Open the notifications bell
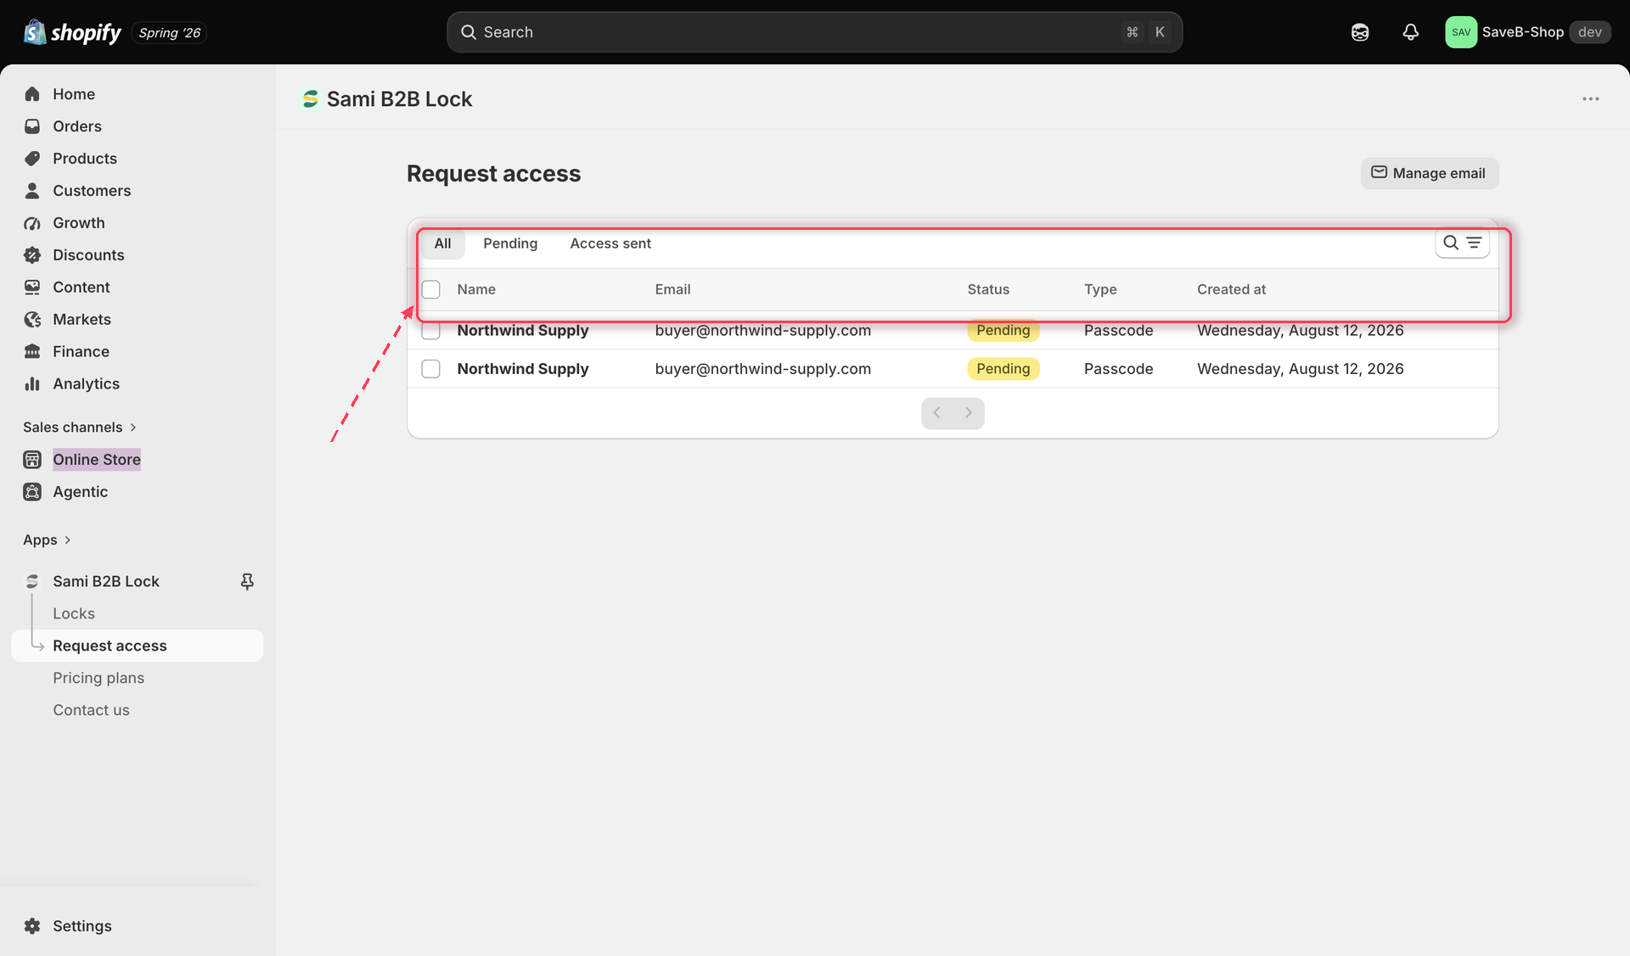 [x=1410, y=32]
